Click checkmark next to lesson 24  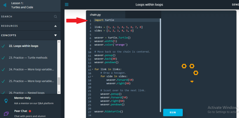3,69
